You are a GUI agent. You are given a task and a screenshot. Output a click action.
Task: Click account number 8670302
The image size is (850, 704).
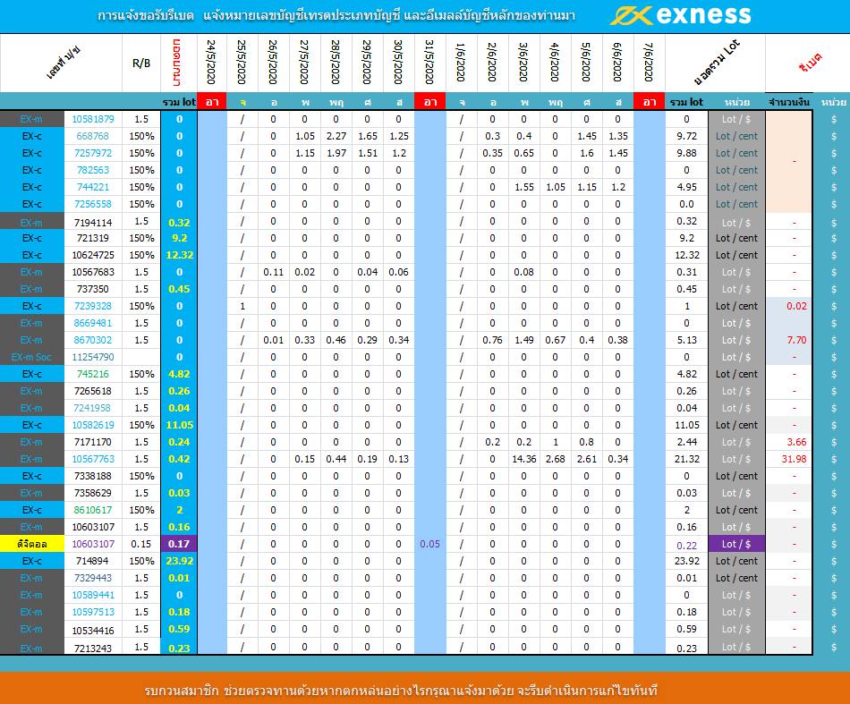tap(93, 340)
